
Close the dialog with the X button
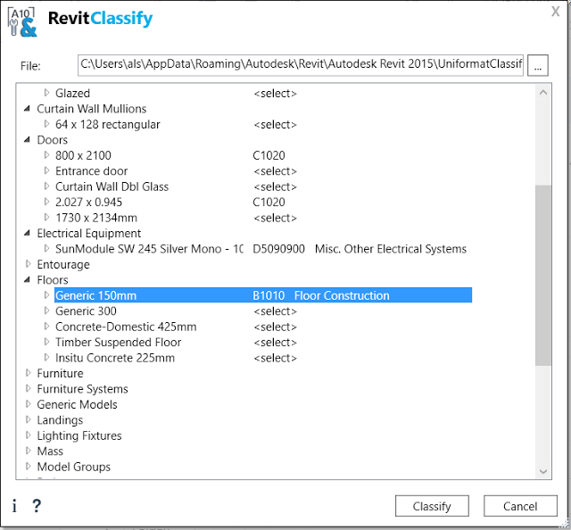pos(555,12)
